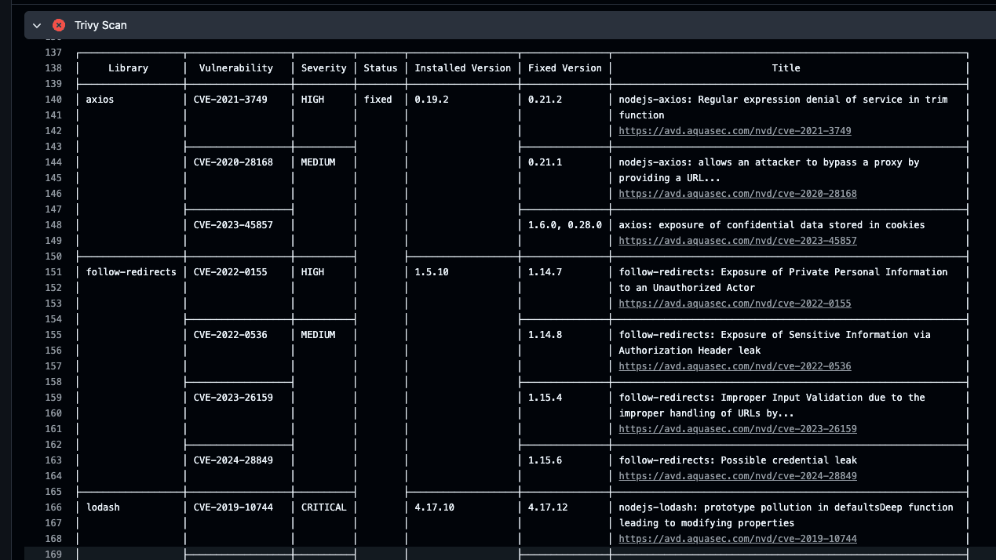This screenshot has height=560, width=996.
Task: Click fixed version 0.21.1
Action: click(x=545, y=162)
